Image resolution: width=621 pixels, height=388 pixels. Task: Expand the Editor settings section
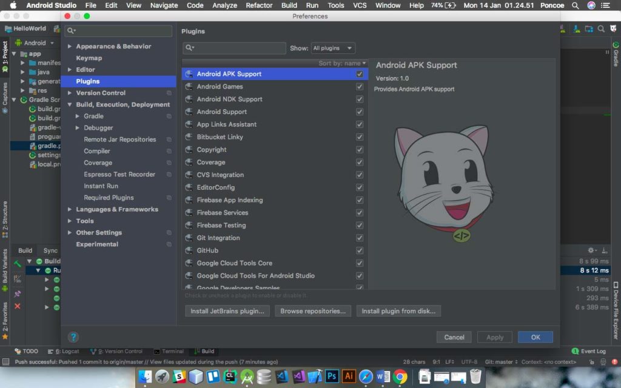pyautogui.click(x=70, y=69)
